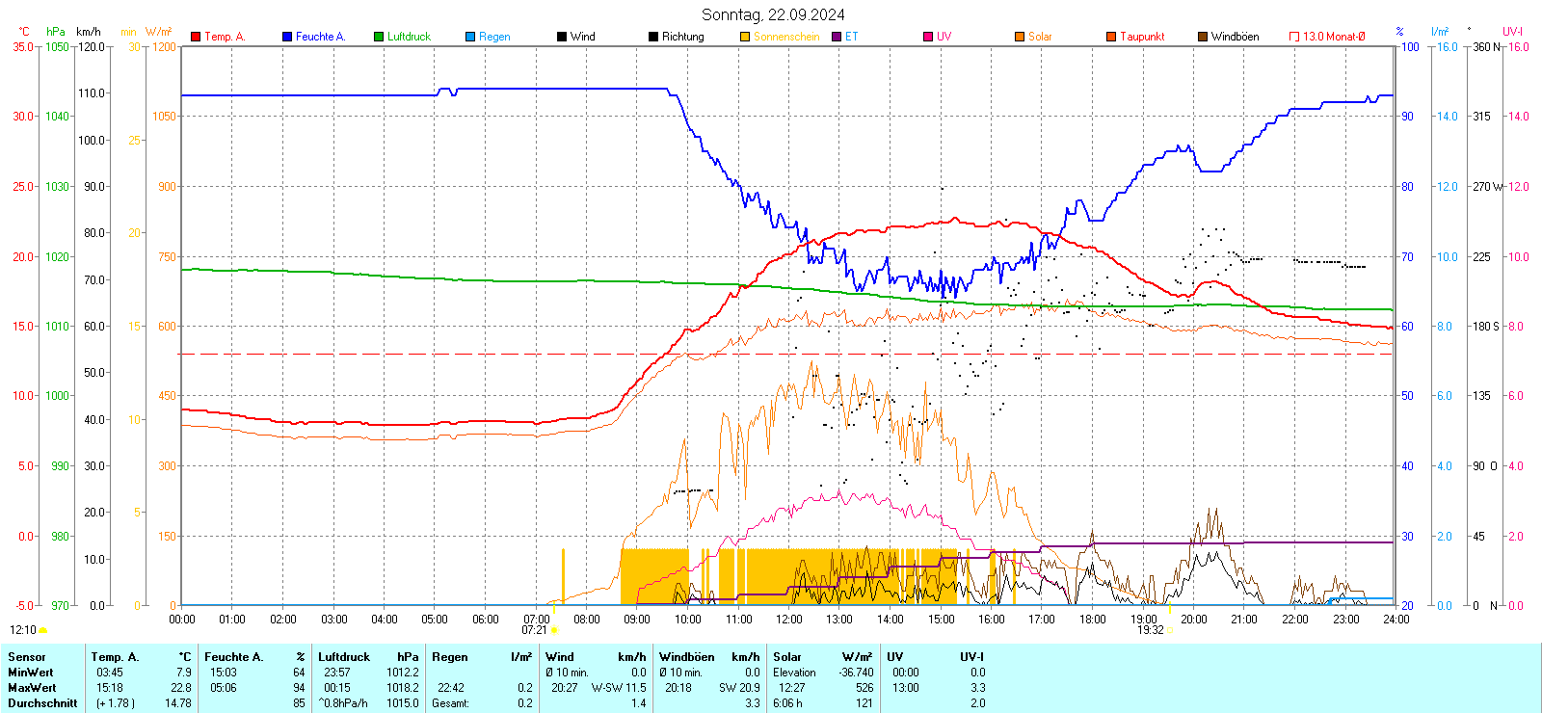Click the yellow sun icon beside 12:10
Screen dimensions: 1542x713
43,630
